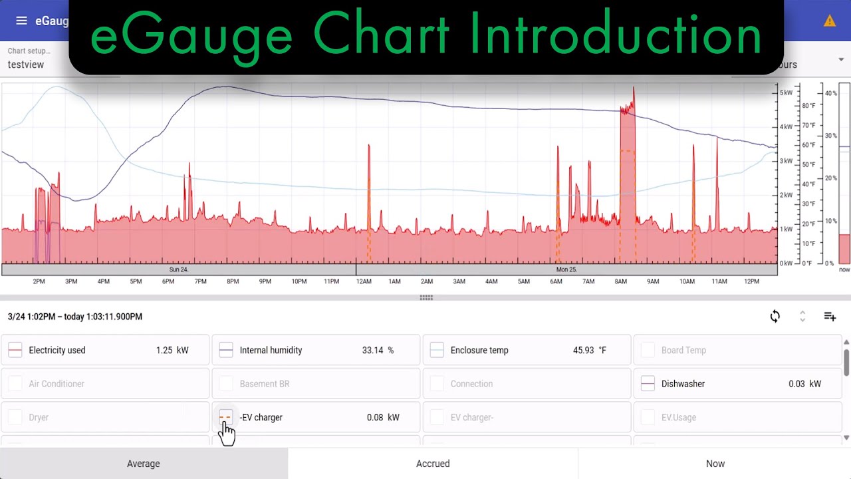Image resolution: width=851 pixels, height=479 pixels.
Task: Click the Air Conditioner label
Action: coord(57,384)
